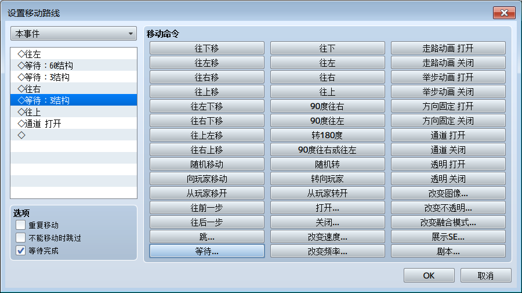Click the 往右移 move command
522x293 pixels.
coord(206,77)
